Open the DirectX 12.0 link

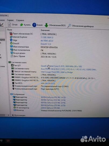point(46,44)
